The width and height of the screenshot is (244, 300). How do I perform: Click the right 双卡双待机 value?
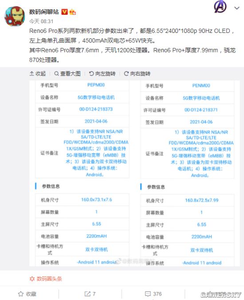[201, 250]
